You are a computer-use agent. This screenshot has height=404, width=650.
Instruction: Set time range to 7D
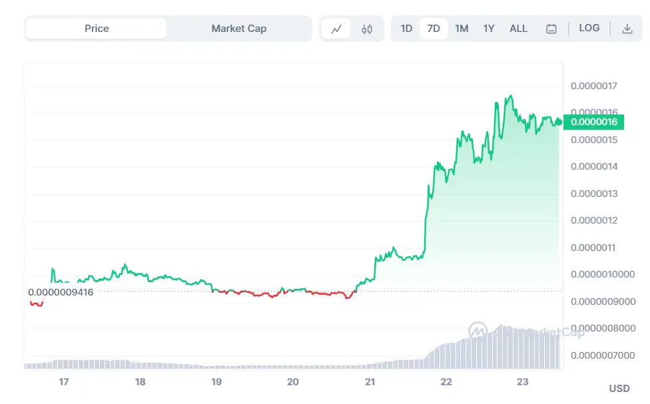click(x=434, y=29)
